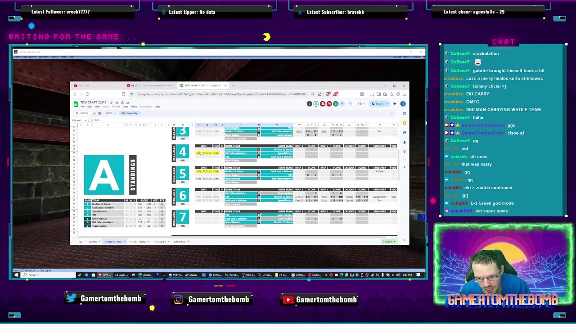Open the Share button dropdown arrow

[x=387, y=104]
